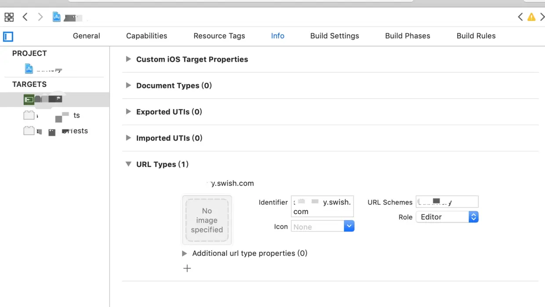Screen dimensions: 545x307
Task: Click the yellow warning triangle icon
Action: [531, 17]
